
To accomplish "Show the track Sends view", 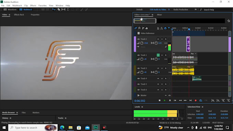I will (x=143, y=28).
